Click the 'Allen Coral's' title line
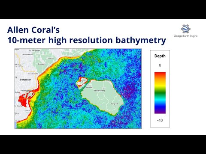206x154 pixels. click(x=33, y=30)
